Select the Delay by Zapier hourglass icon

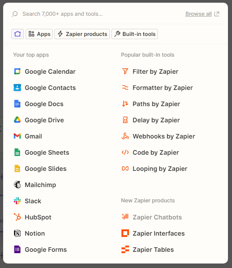(x=125, y=120)
